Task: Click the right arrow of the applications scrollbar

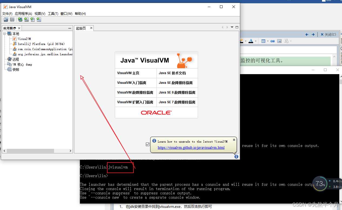Action: (70, 151)
